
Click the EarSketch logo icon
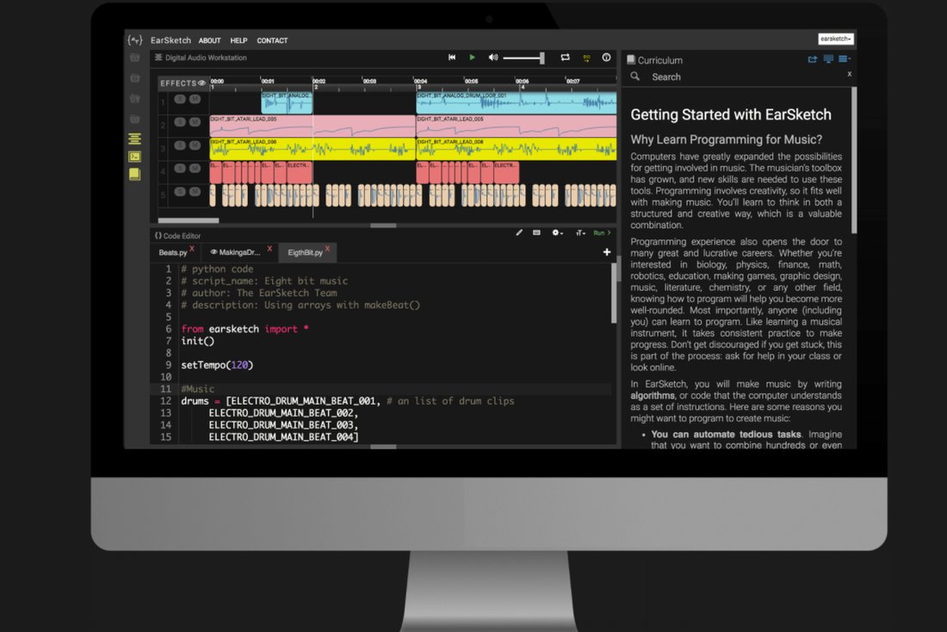135,40
